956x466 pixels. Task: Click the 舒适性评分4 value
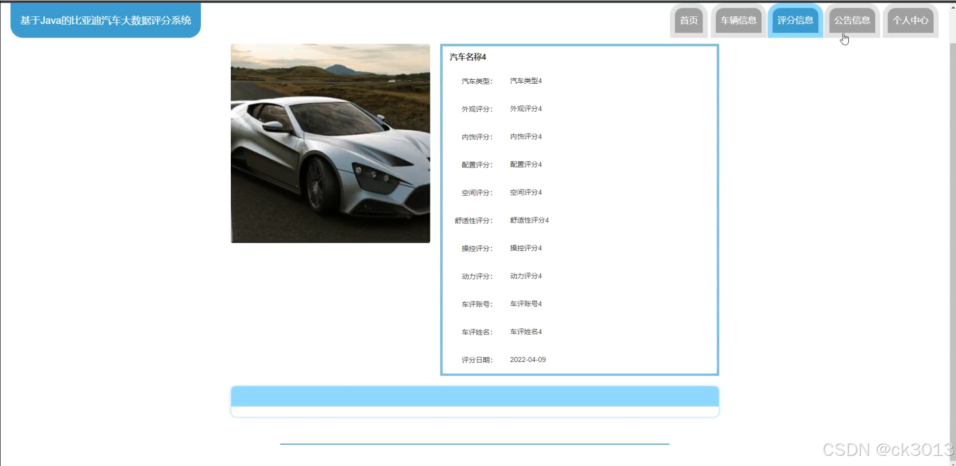(530, 220)
